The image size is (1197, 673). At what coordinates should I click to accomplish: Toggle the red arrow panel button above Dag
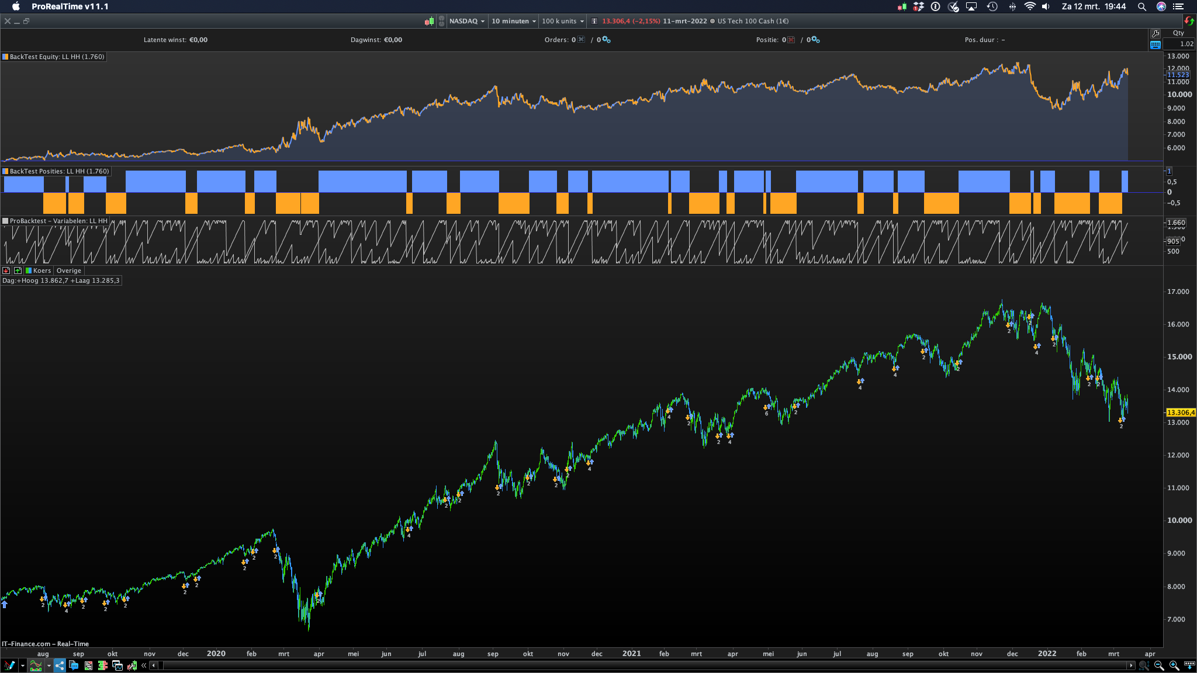(6, 270)
